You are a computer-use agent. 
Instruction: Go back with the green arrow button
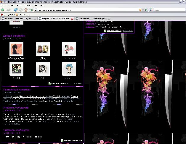point(2,10)
